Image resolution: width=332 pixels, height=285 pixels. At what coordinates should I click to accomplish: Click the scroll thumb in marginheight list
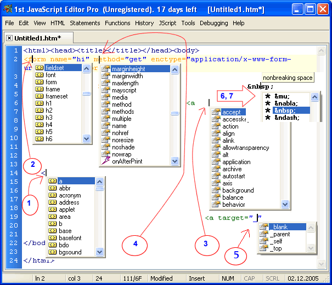(175, 113)
